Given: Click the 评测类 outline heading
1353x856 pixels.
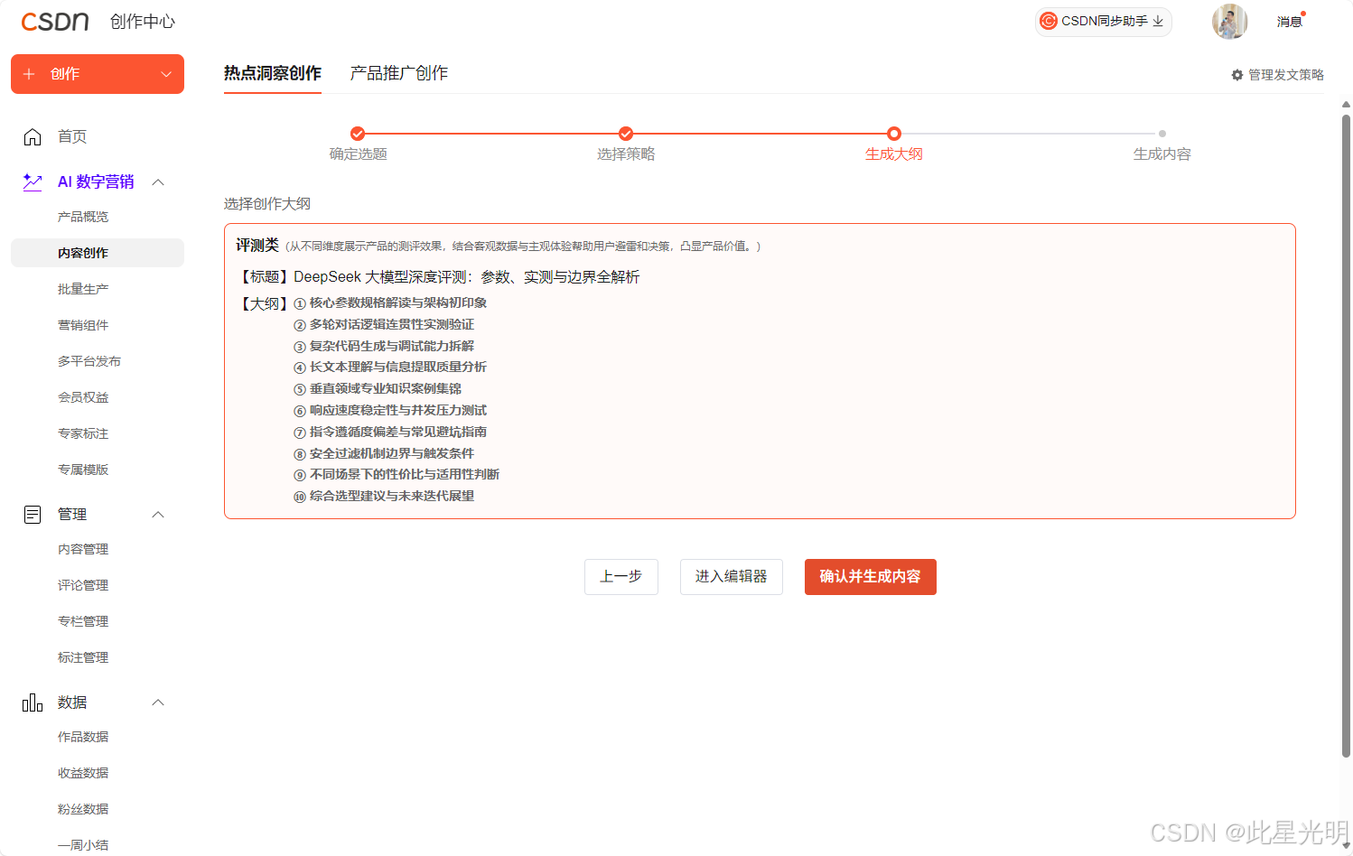Looking at the screenshot, I should pyautogui.click(x=257, y=245).
